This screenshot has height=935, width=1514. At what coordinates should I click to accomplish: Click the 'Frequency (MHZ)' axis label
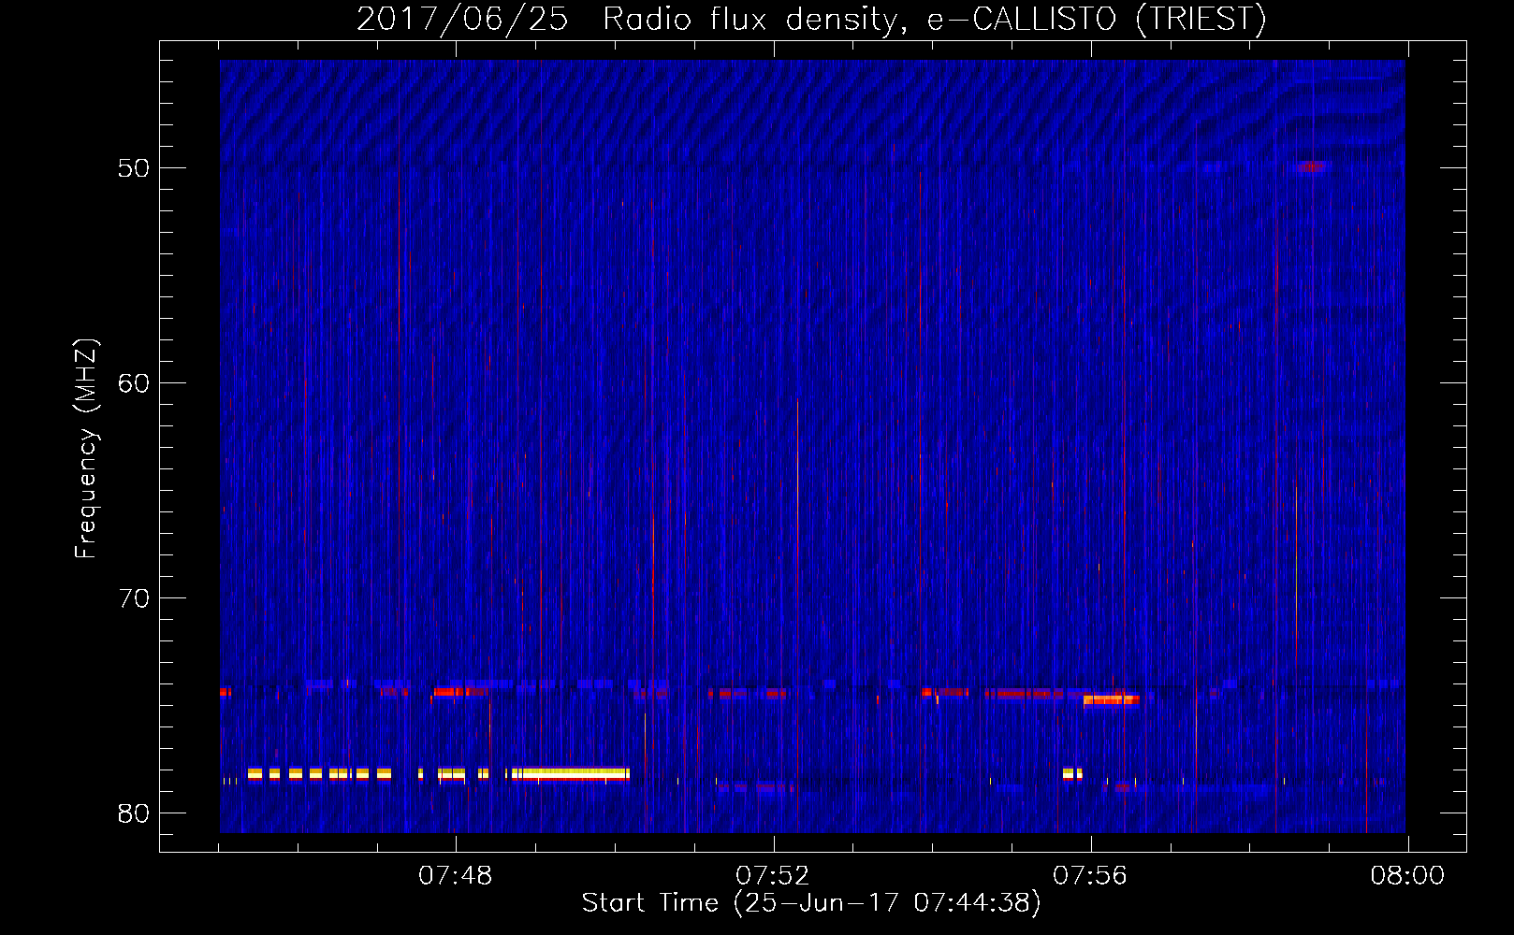pos(86,449)
